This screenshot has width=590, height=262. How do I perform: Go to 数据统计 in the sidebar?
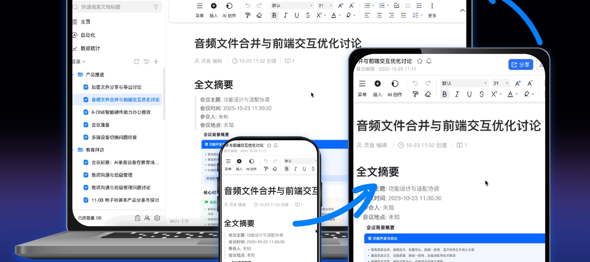tap(90, 48)
